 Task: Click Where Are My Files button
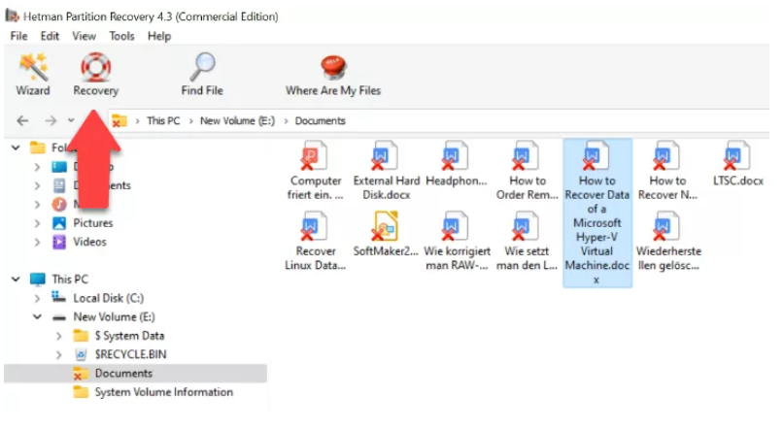pos(333,75)
